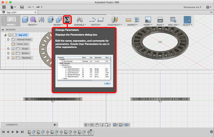
Task: Open the CONSTRUCT menu
Action: (114, 25)
